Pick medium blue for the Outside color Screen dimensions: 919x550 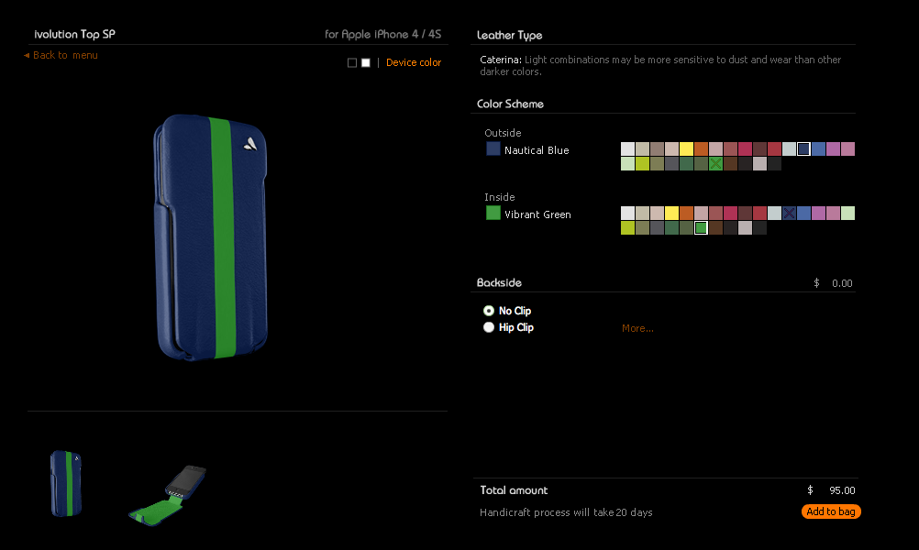pos(818,148)
